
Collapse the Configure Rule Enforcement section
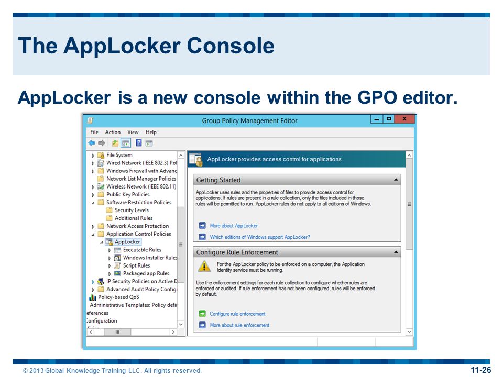396,252
